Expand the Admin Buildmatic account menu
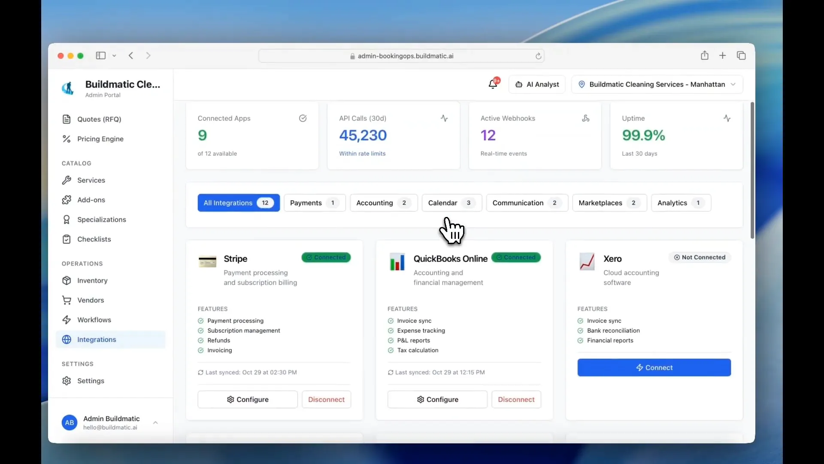The width and height of the screenshot is (824, 464). tap(155, 423)
